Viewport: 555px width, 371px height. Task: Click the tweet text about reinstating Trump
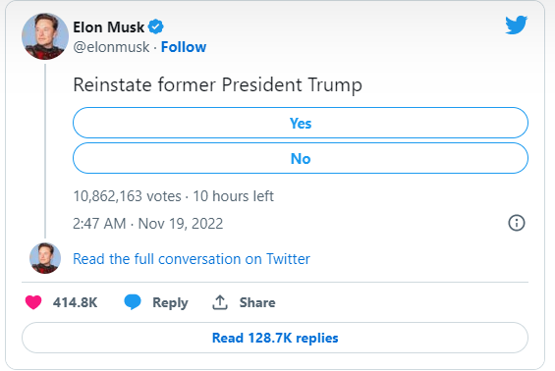point(217,84)
